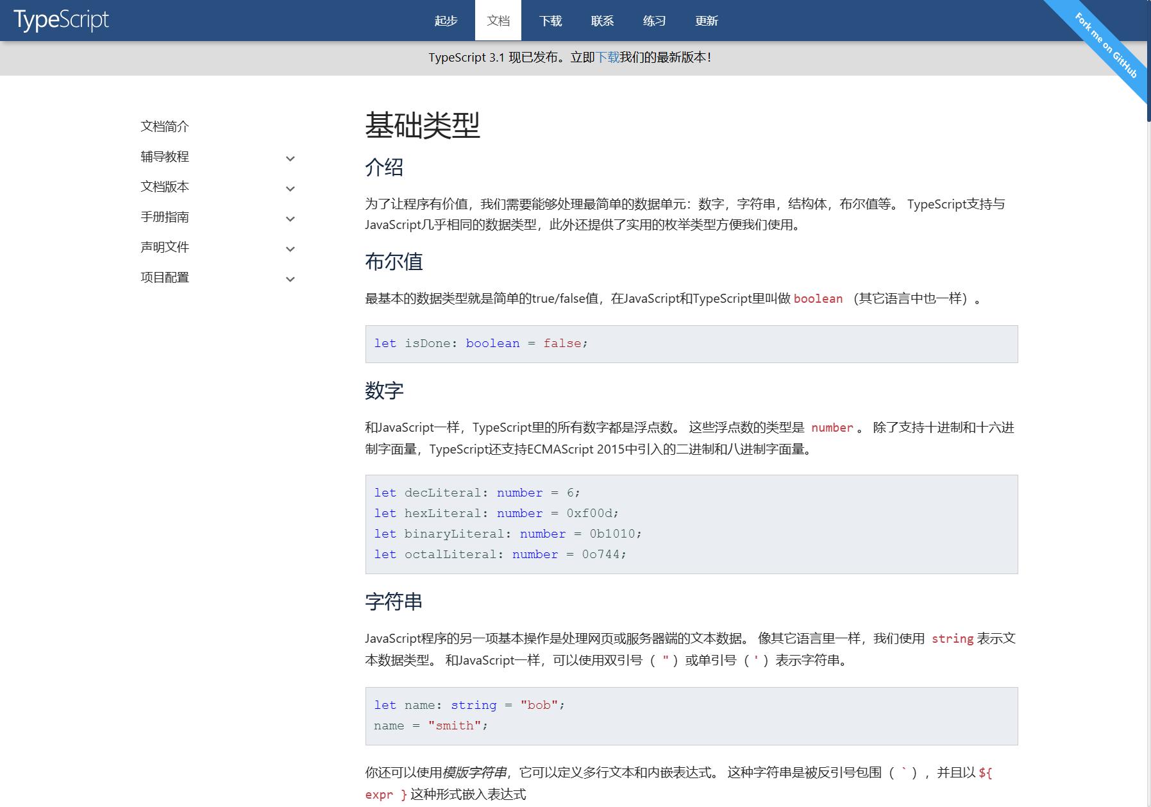This screenshot has width=1151, height=807.
Task: Click the TypeScript 3.1 现已发布 banner text
Action: point(569,58)
